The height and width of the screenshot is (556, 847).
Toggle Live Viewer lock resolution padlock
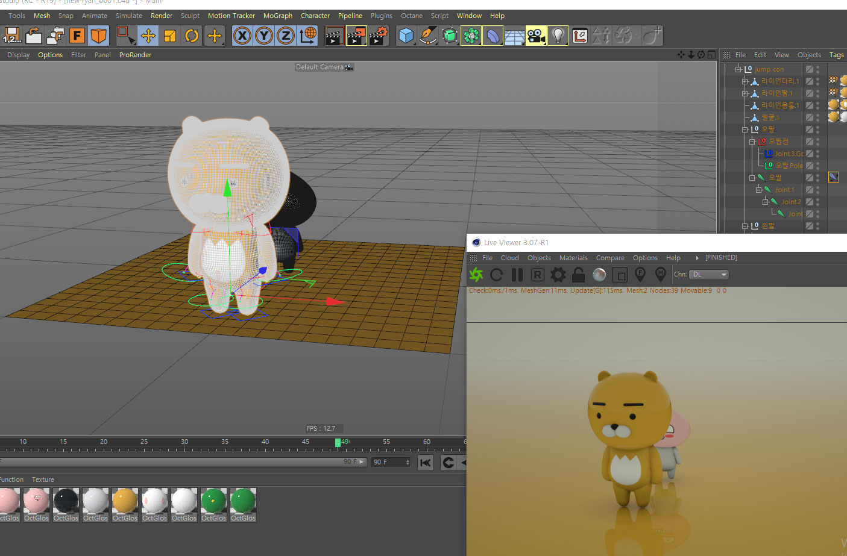[579, 275]
